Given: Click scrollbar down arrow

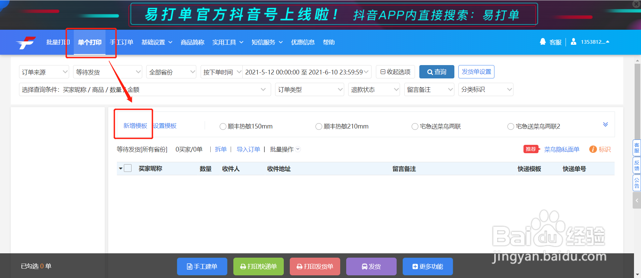Looking at the screenshot, I should 637,274.
